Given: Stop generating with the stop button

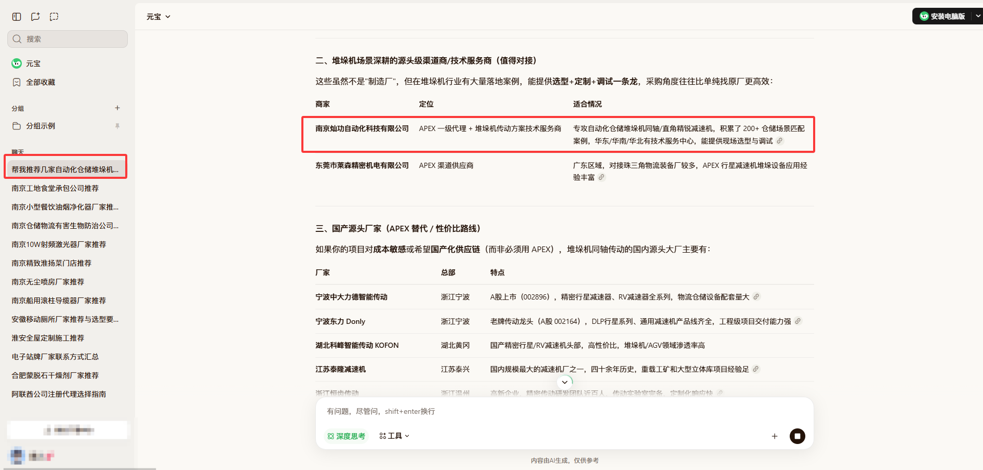Looking at the screenshot, I should (798, 436).
